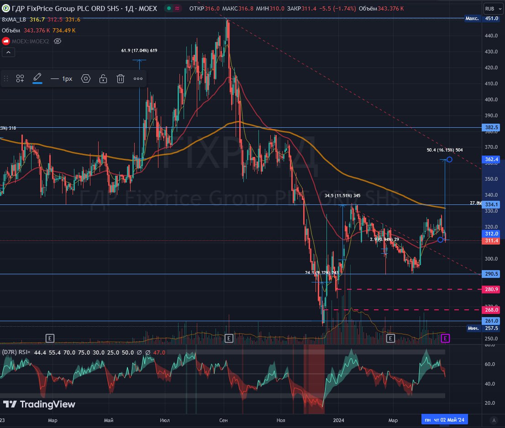505x428 pixels.
Task: Click the 362.4 price label on scale
Action: click(492, 159)
